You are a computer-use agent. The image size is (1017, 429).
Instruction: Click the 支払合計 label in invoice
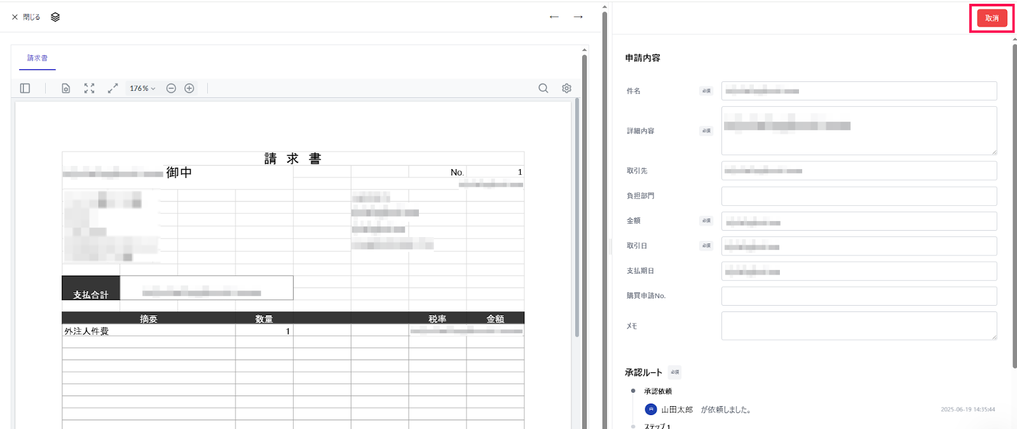tap(91, 294)
